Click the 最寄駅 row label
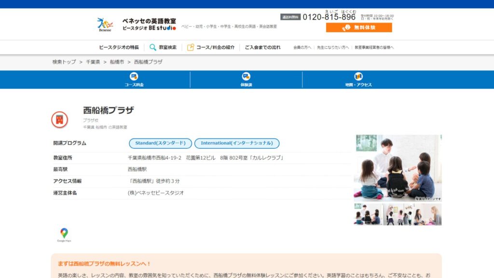Screen dimensions: 494x278 (x=60, y=169)
